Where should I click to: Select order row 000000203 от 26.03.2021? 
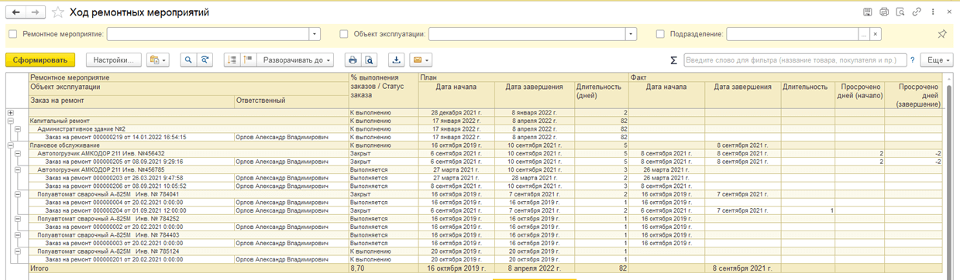(114, 178)
